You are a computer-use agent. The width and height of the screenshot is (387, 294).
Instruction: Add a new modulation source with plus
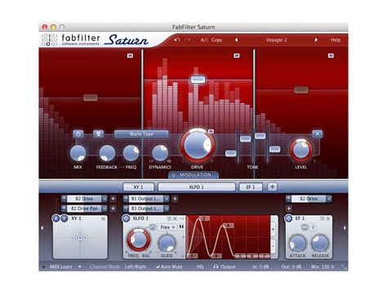click(x=272, y=186)
